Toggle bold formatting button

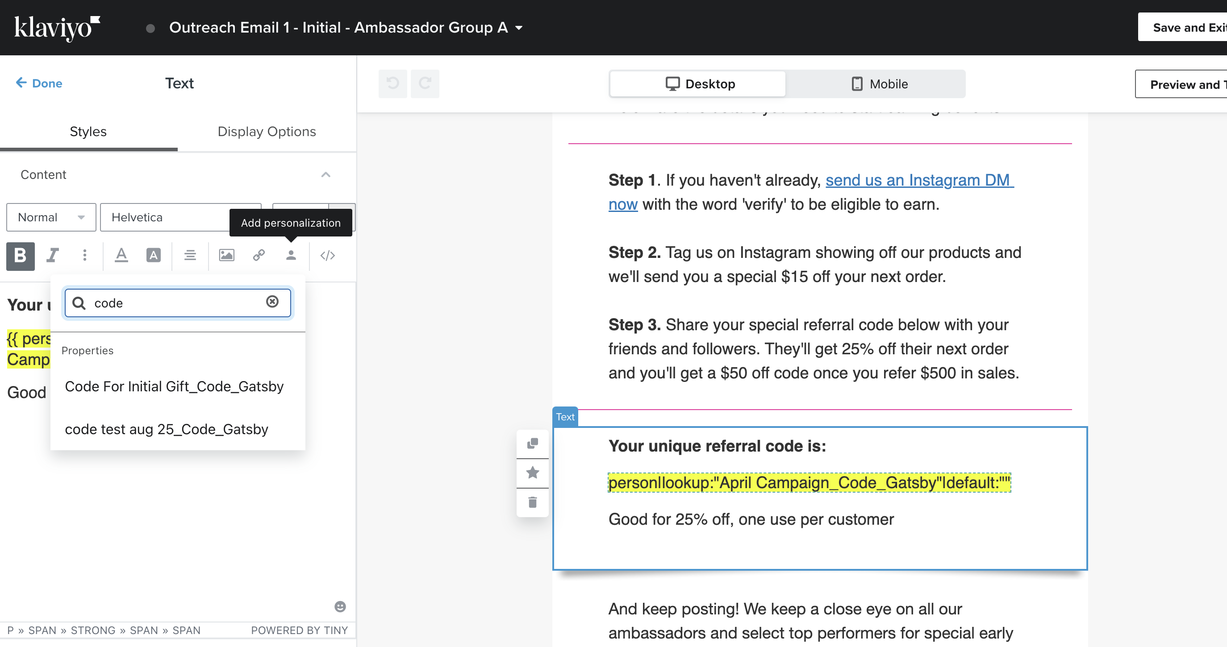pos(21,256)
